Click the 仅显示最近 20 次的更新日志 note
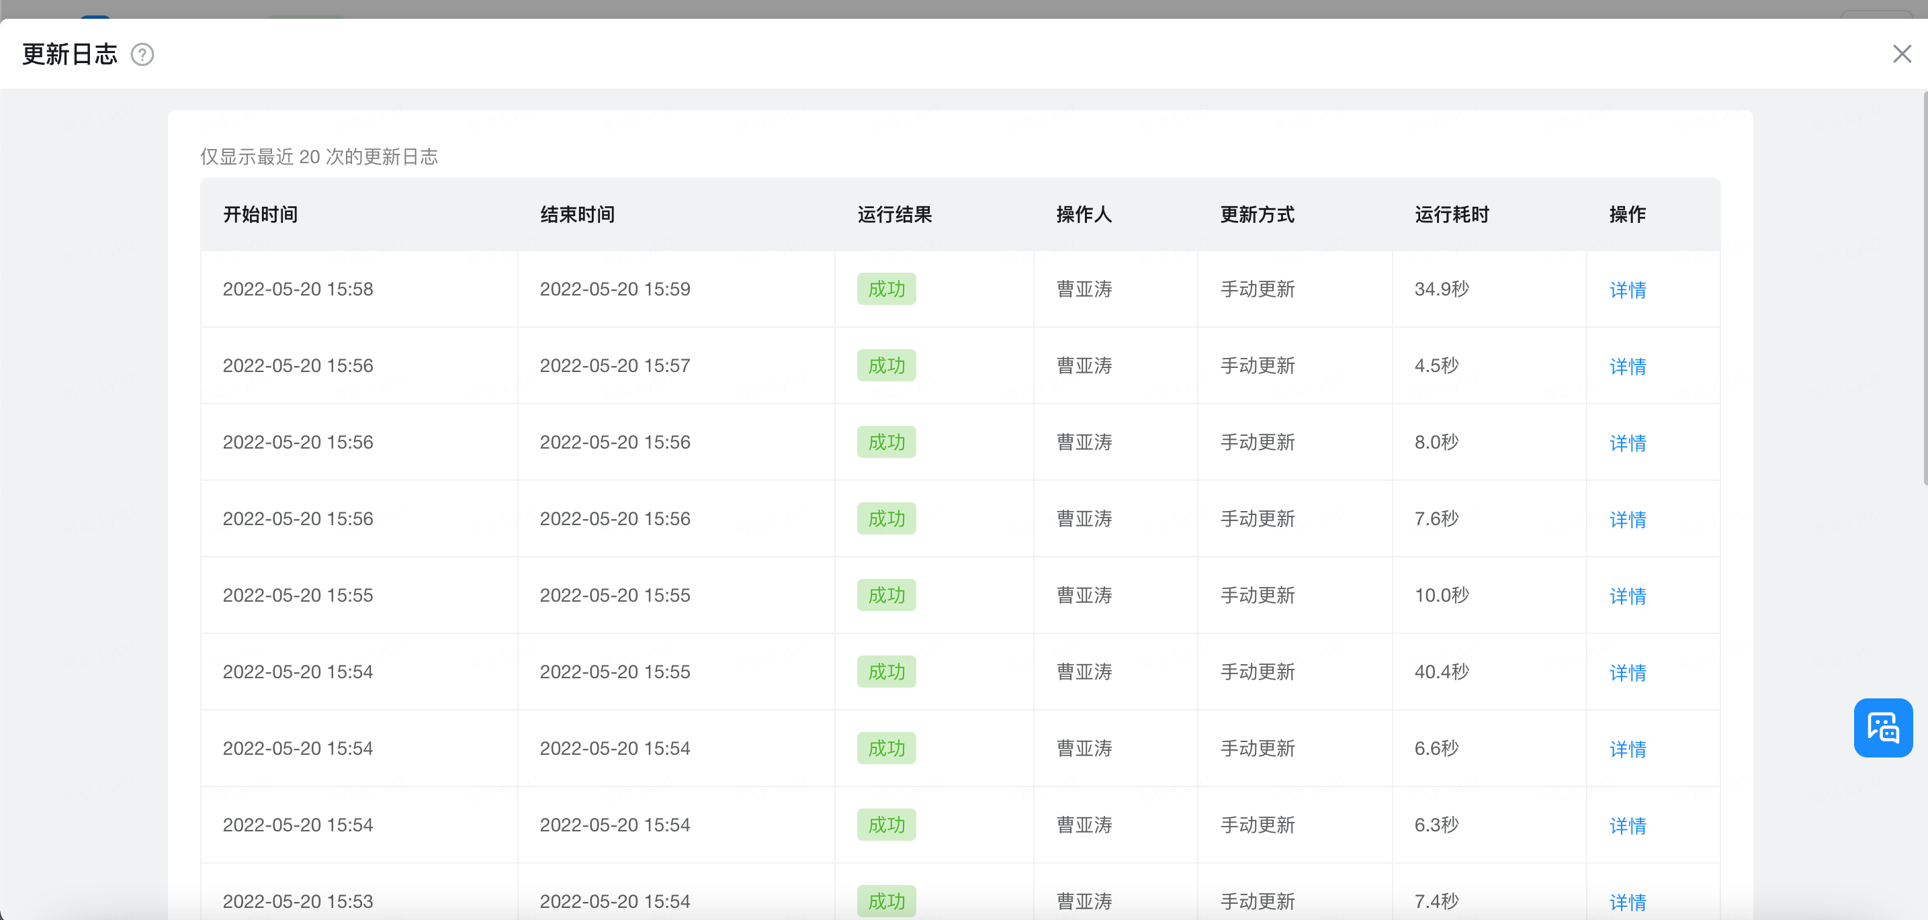This screenshot has width=1928, height=920. tap(319, 156)
